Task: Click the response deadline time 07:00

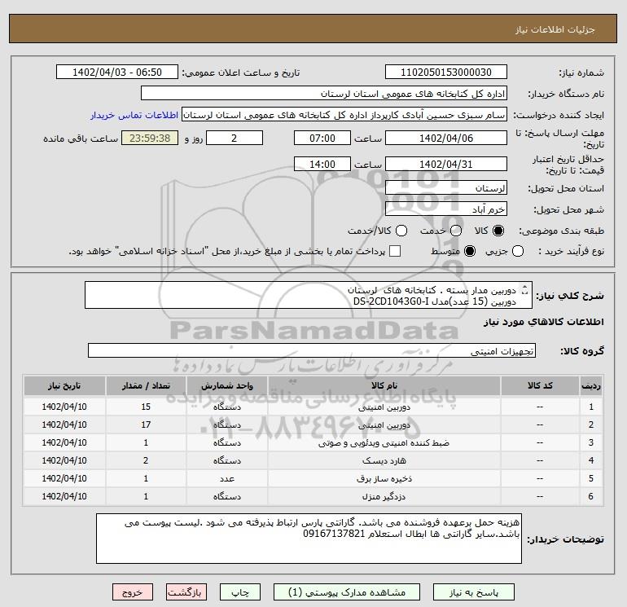Action: pyautogui.click(x=322, y=138)
